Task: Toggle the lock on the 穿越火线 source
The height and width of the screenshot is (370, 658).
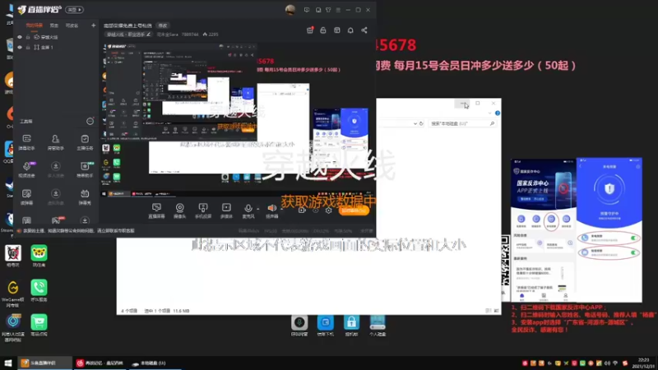Action: (28, 37)
